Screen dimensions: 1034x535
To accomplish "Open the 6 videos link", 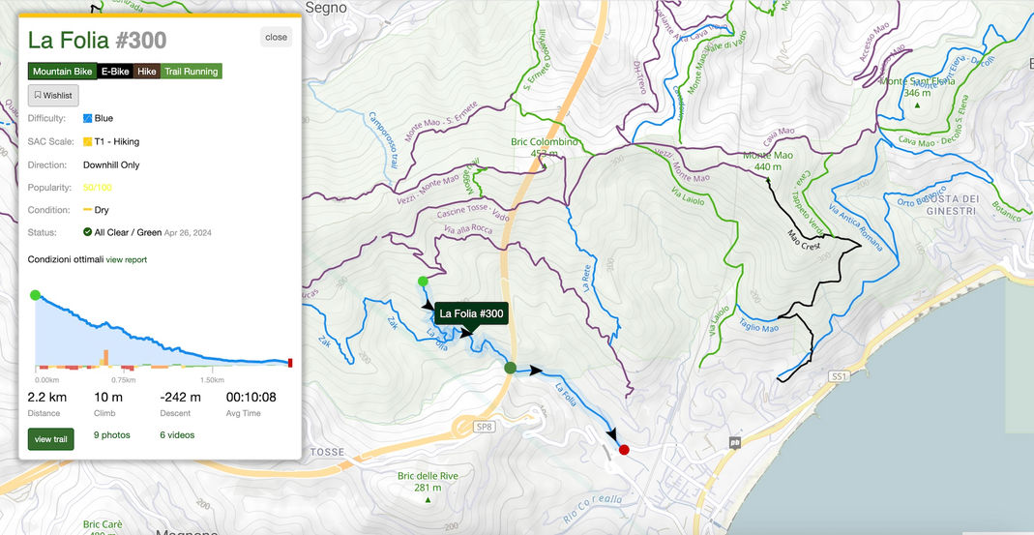I will 177,435.
